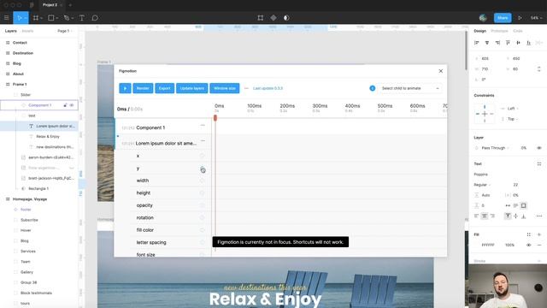547x308 pixels.
Task: Switch to the Assets tab
Action: (x=27, y=31)
